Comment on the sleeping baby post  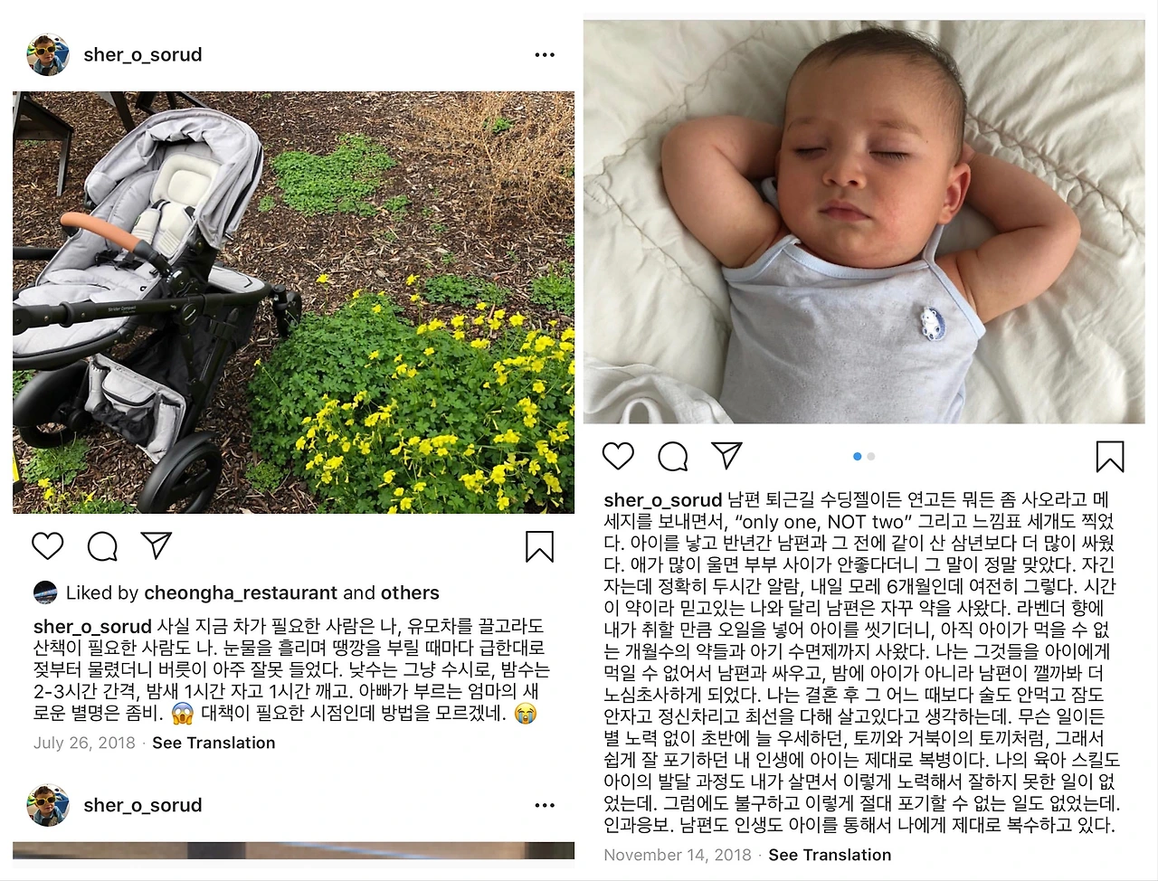pyautogui.click(x=673, y=456)
